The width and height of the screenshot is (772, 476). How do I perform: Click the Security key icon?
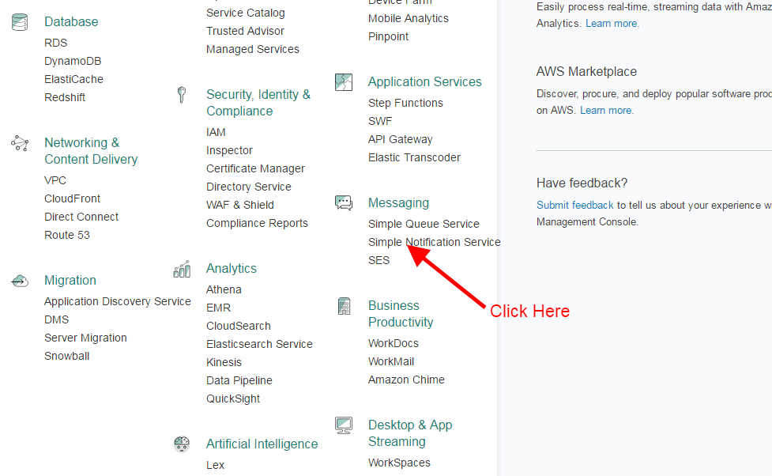coord(182,95)
